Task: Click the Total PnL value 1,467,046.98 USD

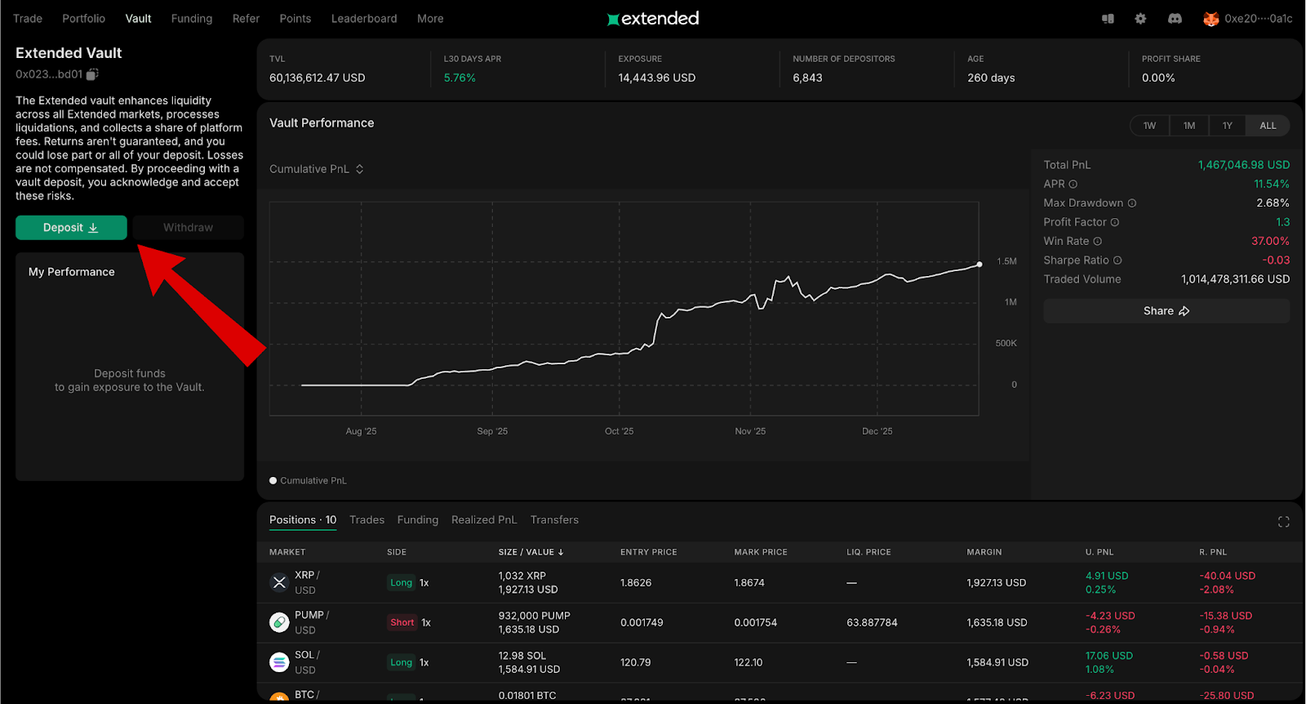Action: tap(1244, 165)
